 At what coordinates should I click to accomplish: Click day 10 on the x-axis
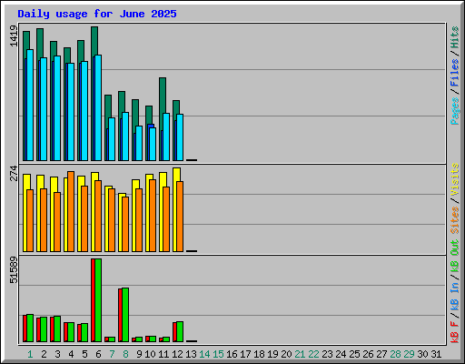point(150,354)
